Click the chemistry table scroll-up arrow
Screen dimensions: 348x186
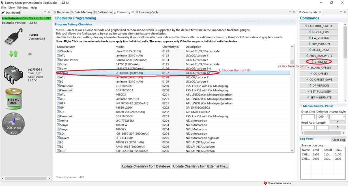point(292,46)
